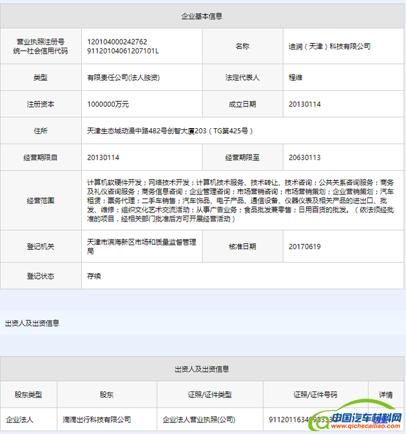Click the 存续 registration status value
The image size is (406, 434).
[x=94, y=276]
